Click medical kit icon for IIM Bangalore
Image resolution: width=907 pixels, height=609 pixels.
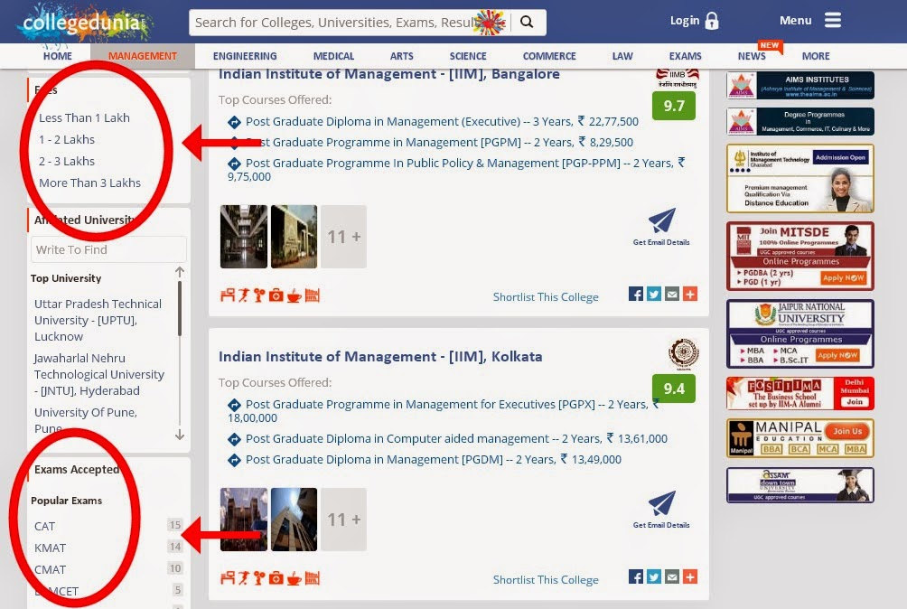(276, 295)
